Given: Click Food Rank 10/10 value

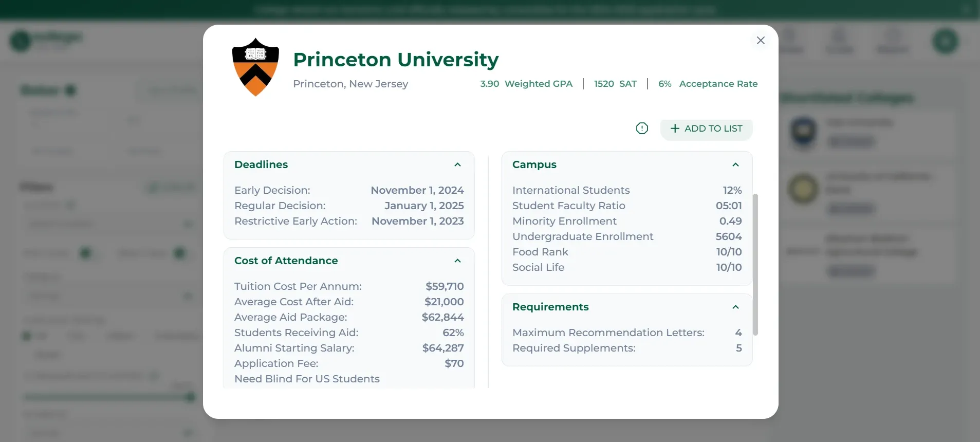Looking at the screenshot, I should click(729, 252).
